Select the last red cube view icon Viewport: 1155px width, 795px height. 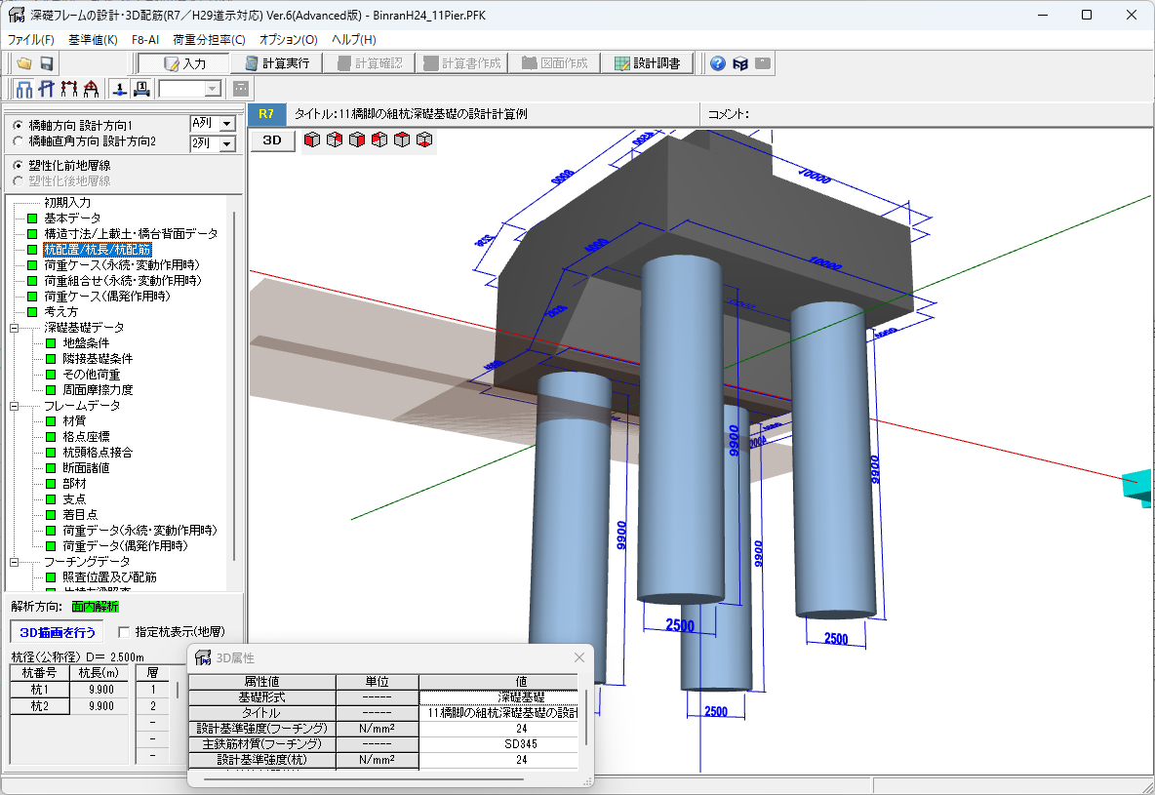pyautogui.click(x=423, y=140)
